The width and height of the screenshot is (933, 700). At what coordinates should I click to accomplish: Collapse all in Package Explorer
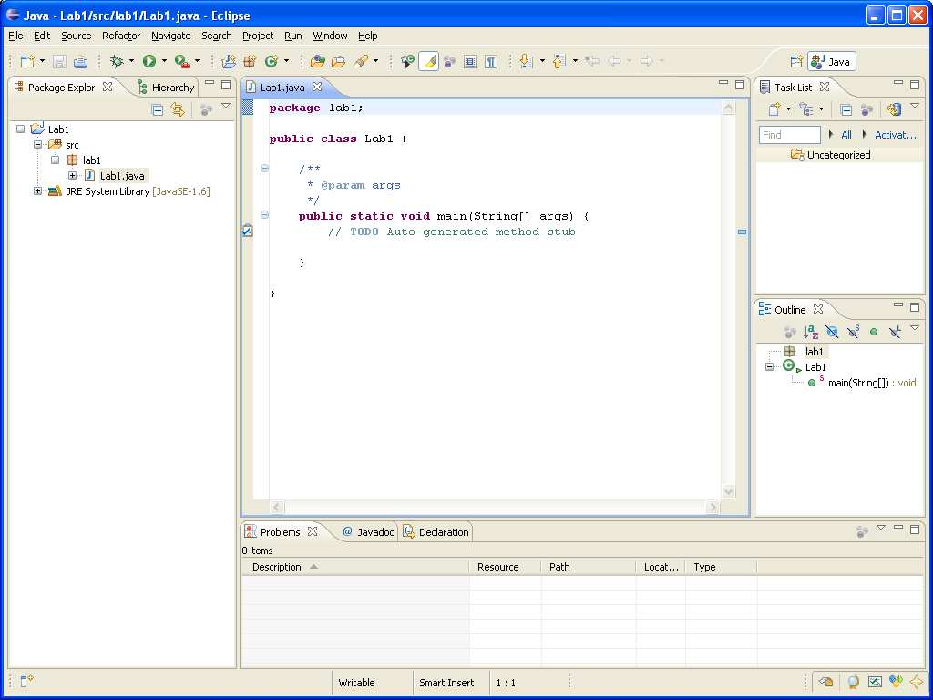[x=157, y=109]
